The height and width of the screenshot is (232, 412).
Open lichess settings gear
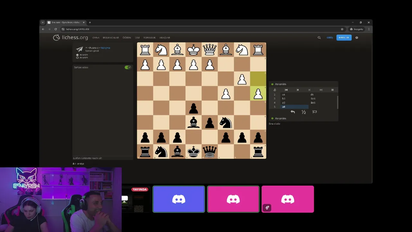tap(357, 38)
